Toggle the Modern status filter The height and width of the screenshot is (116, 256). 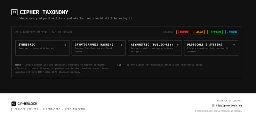(232, 32)
